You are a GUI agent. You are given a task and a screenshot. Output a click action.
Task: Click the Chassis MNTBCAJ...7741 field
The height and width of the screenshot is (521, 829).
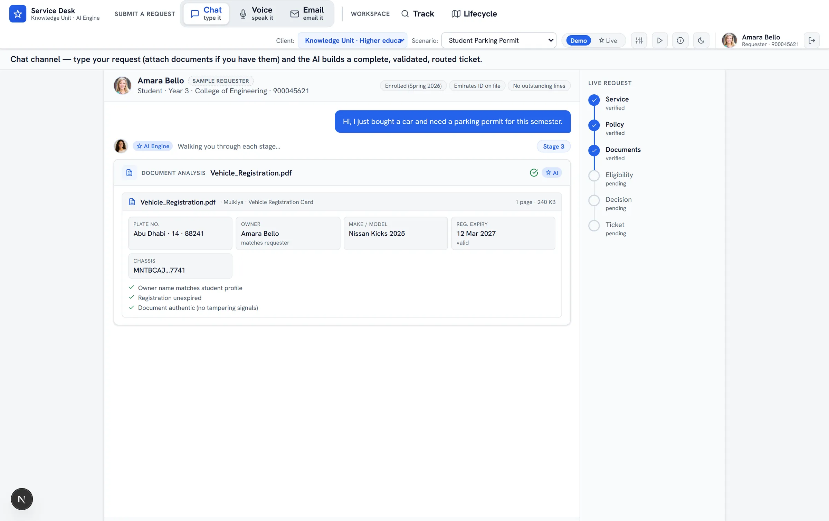(180, 266)
